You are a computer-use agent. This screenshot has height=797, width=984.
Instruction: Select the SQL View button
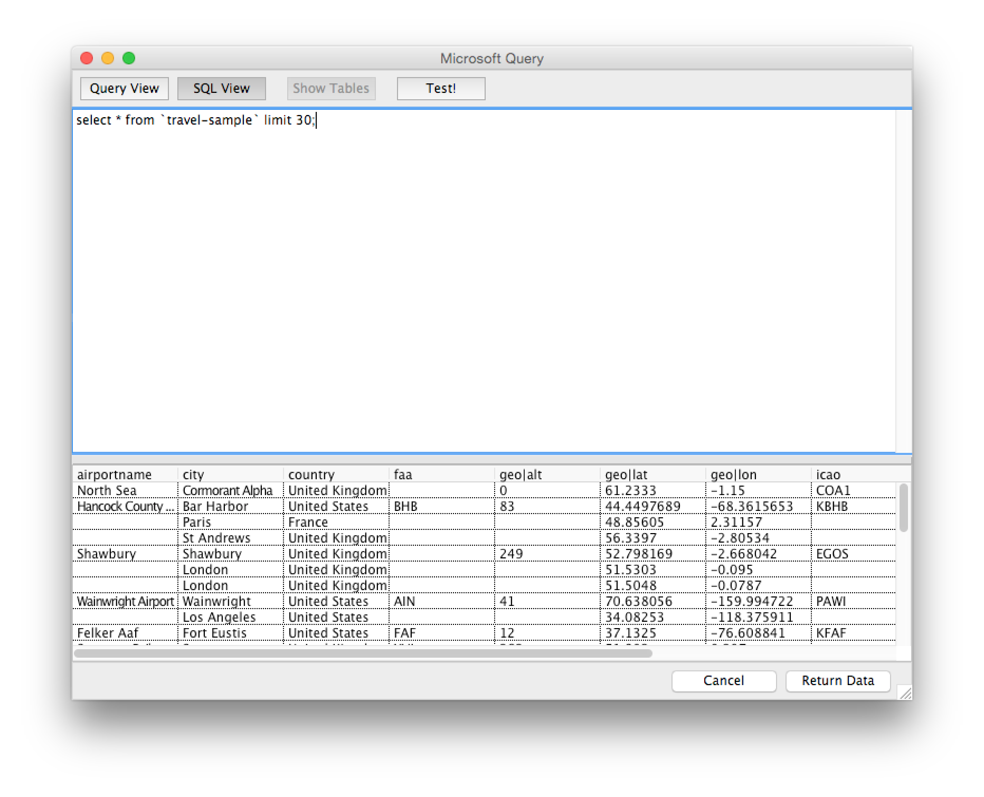pos(222,89)
